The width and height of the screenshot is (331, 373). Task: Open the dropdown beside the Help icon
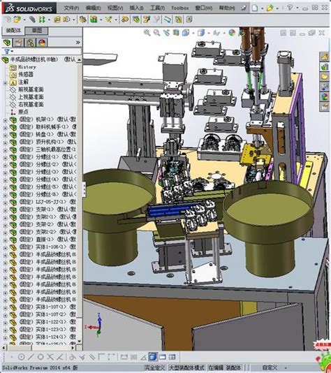[297, 8]
